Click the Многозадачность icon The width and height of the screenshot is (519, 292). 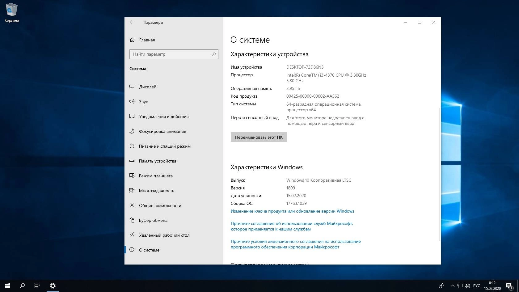coord(132,191)
